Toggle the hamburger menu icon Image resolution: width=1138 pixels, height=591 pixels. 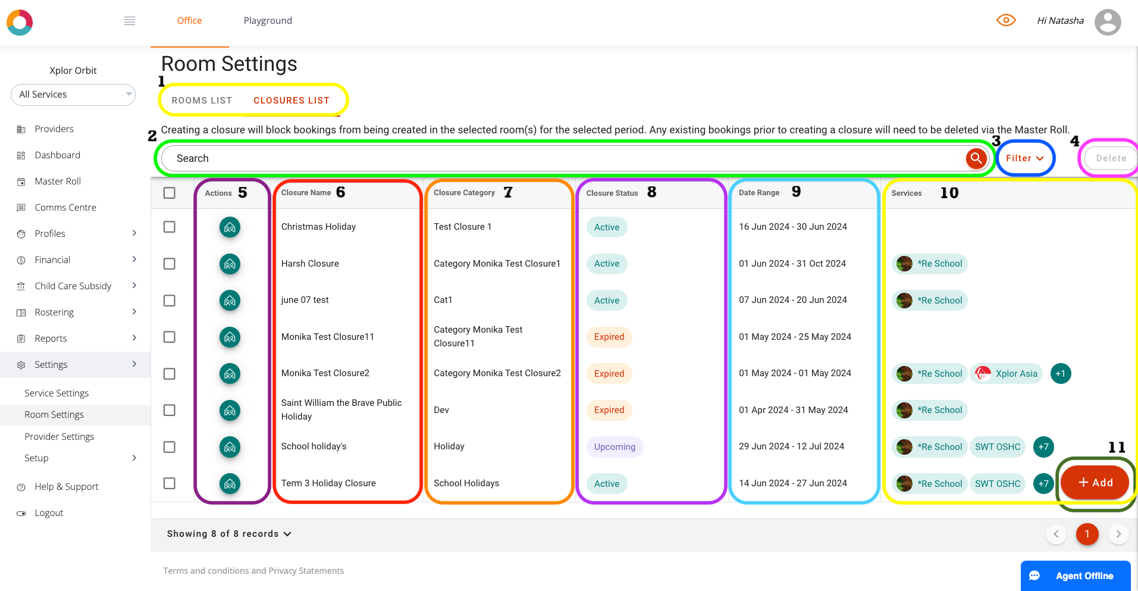click(130, 21)
